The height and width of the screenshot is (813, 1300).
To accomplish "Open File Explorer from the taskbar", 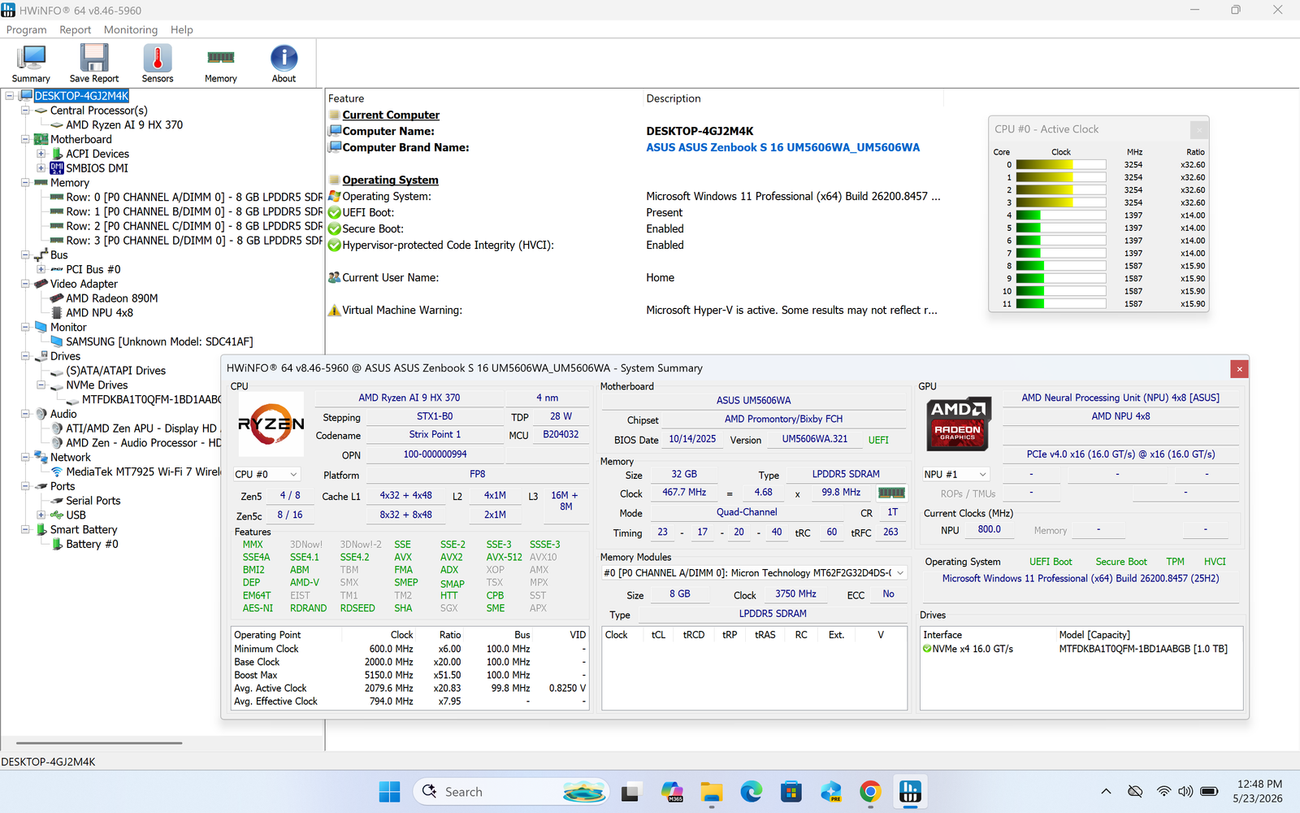I will tap(712, 792).
